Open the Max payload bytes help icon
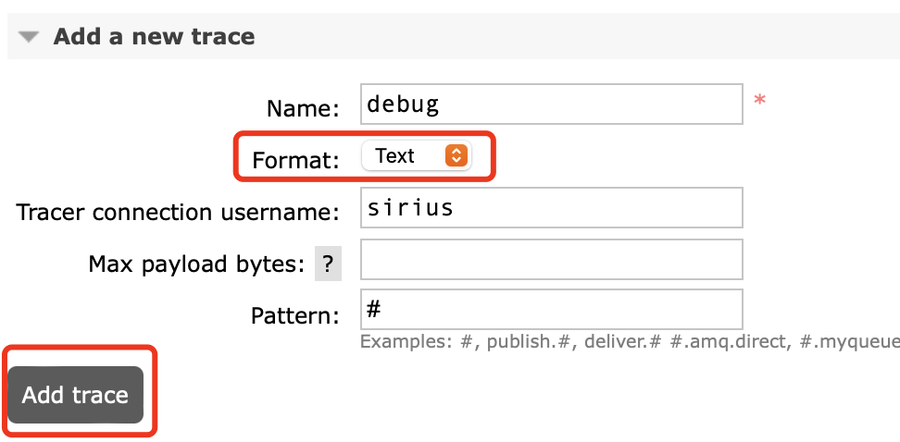The height and width of the screenshot is (442, 900). (328, 264)
